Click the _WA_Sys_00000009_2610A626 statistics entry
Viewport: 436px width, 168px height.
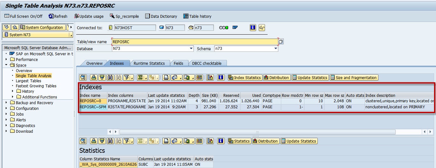tap(108, 165)
